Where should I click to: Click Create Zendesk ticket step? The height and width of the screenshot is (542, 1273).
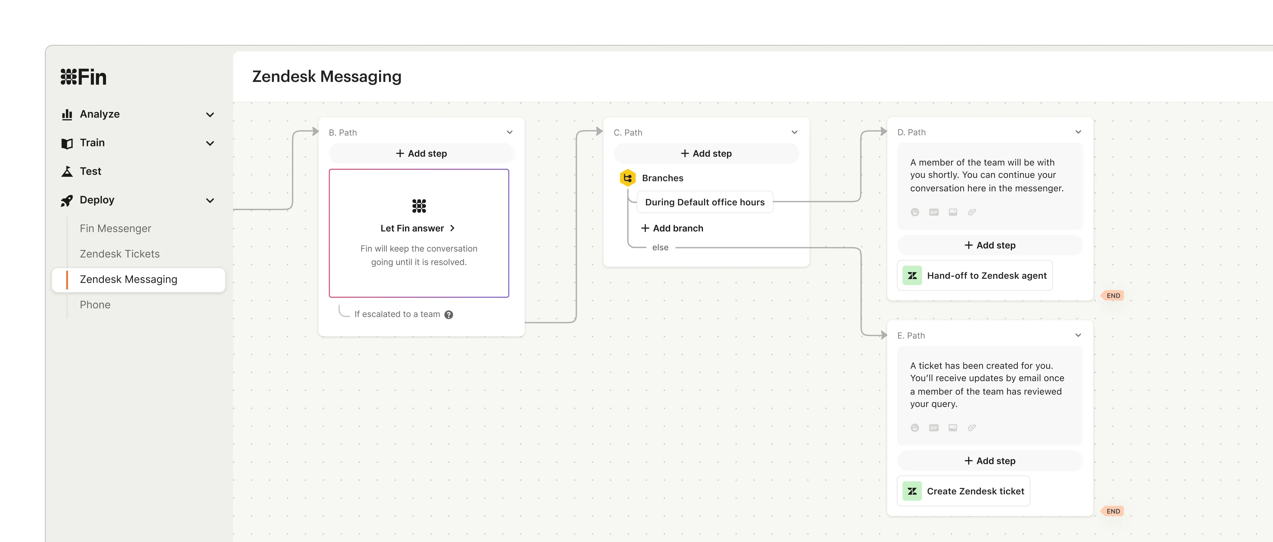click(964, 491)
